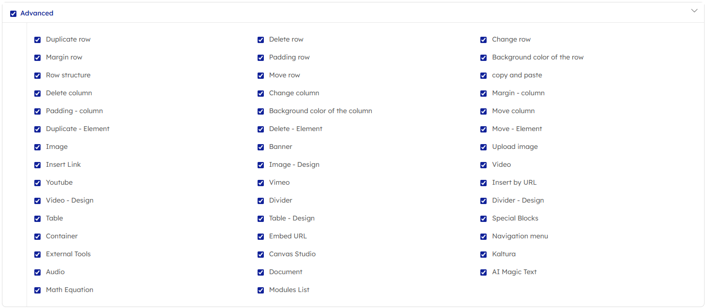Toggle the Youtube checkbox
This screenshot has height=308, width=706.
tap(38, 183)
